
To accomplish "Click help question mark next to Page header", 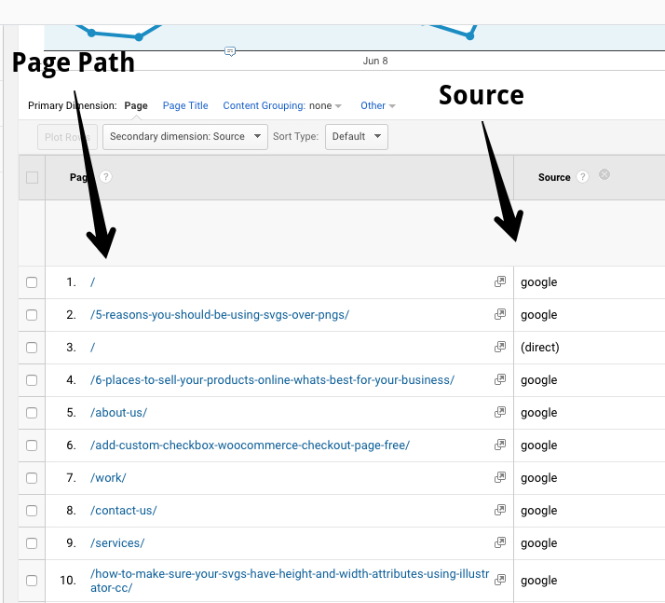I will [x=106, y=177].
